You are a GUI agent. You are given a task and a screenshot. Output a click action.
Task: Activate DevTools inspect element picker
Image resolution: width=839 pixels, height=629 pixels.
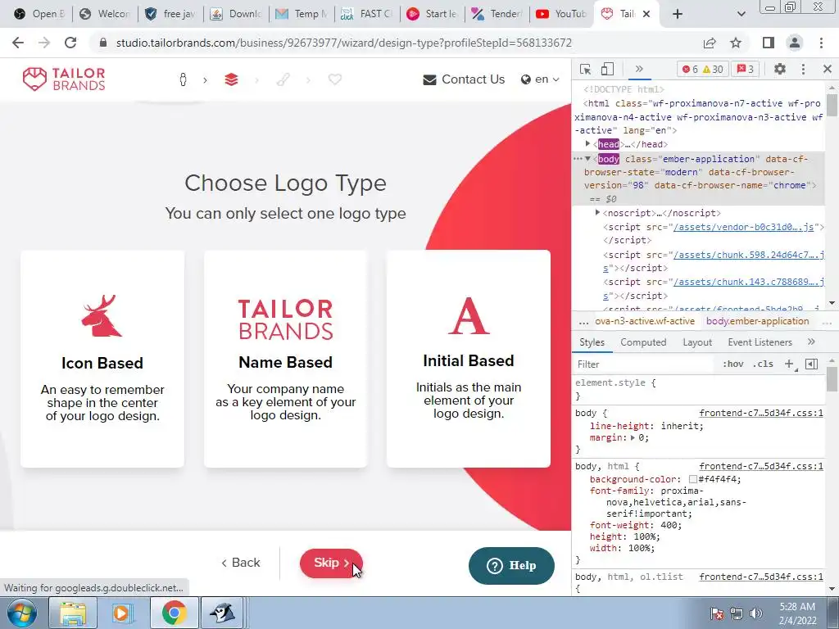click(585, 69)
